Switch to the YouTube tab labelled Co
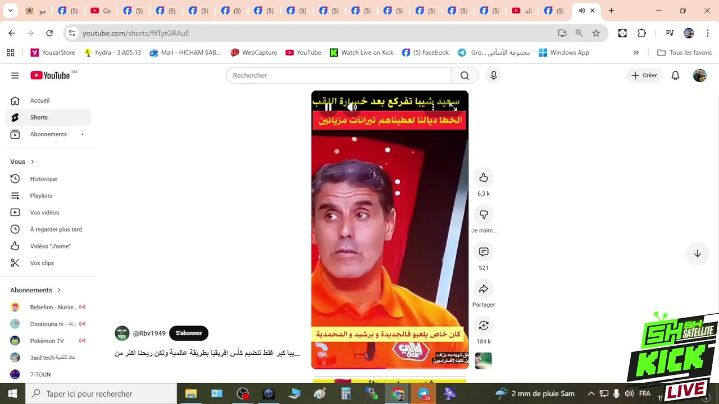 [x=101, y=11]
